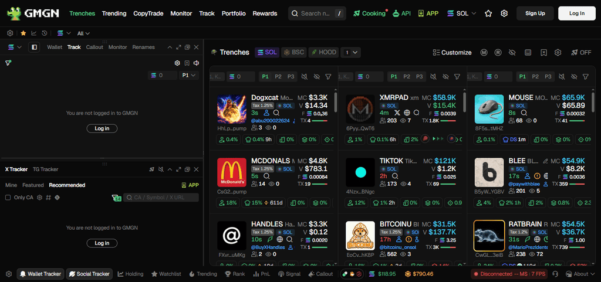Open Social Tracker in bottom bar
The image size is (601, 282).
tap(89, 274)
